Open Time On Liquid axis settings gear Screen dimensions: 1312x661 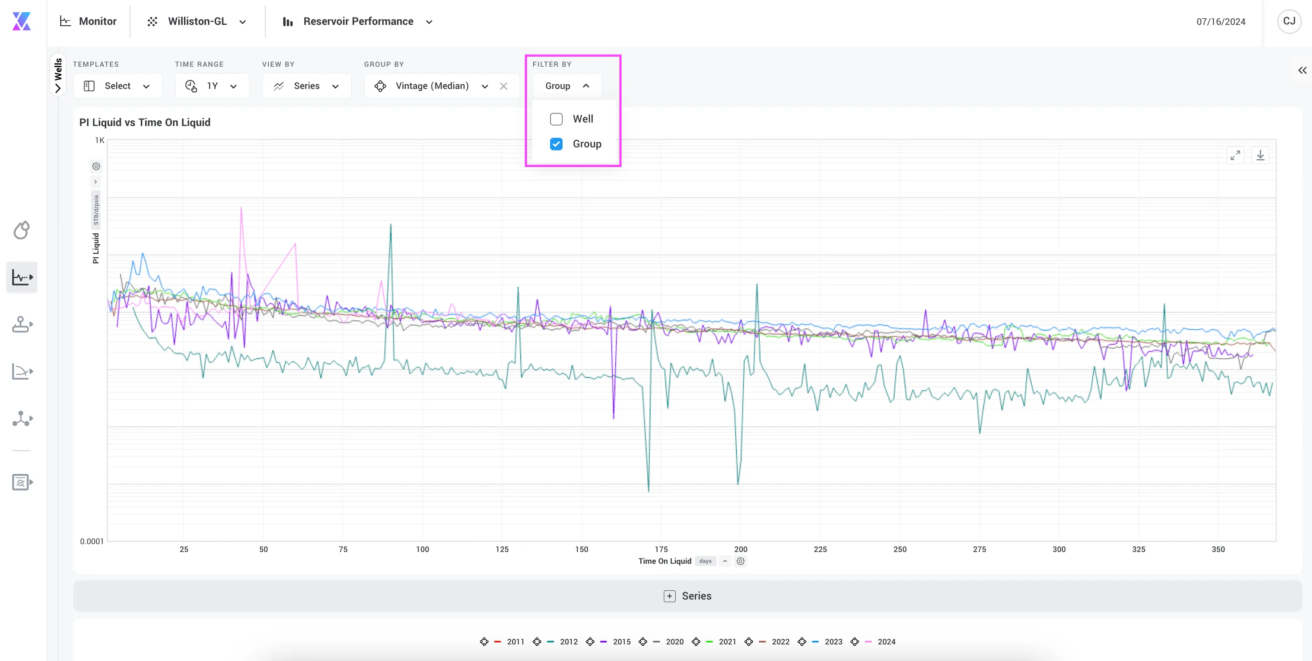click(741, 561)
